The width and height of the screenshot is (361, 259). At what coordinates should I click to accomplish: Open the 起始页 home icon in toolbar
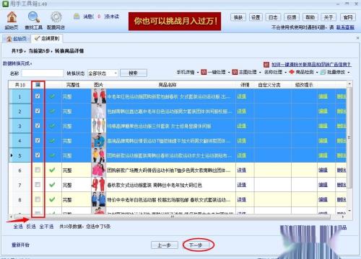click(x=12, y=17)
